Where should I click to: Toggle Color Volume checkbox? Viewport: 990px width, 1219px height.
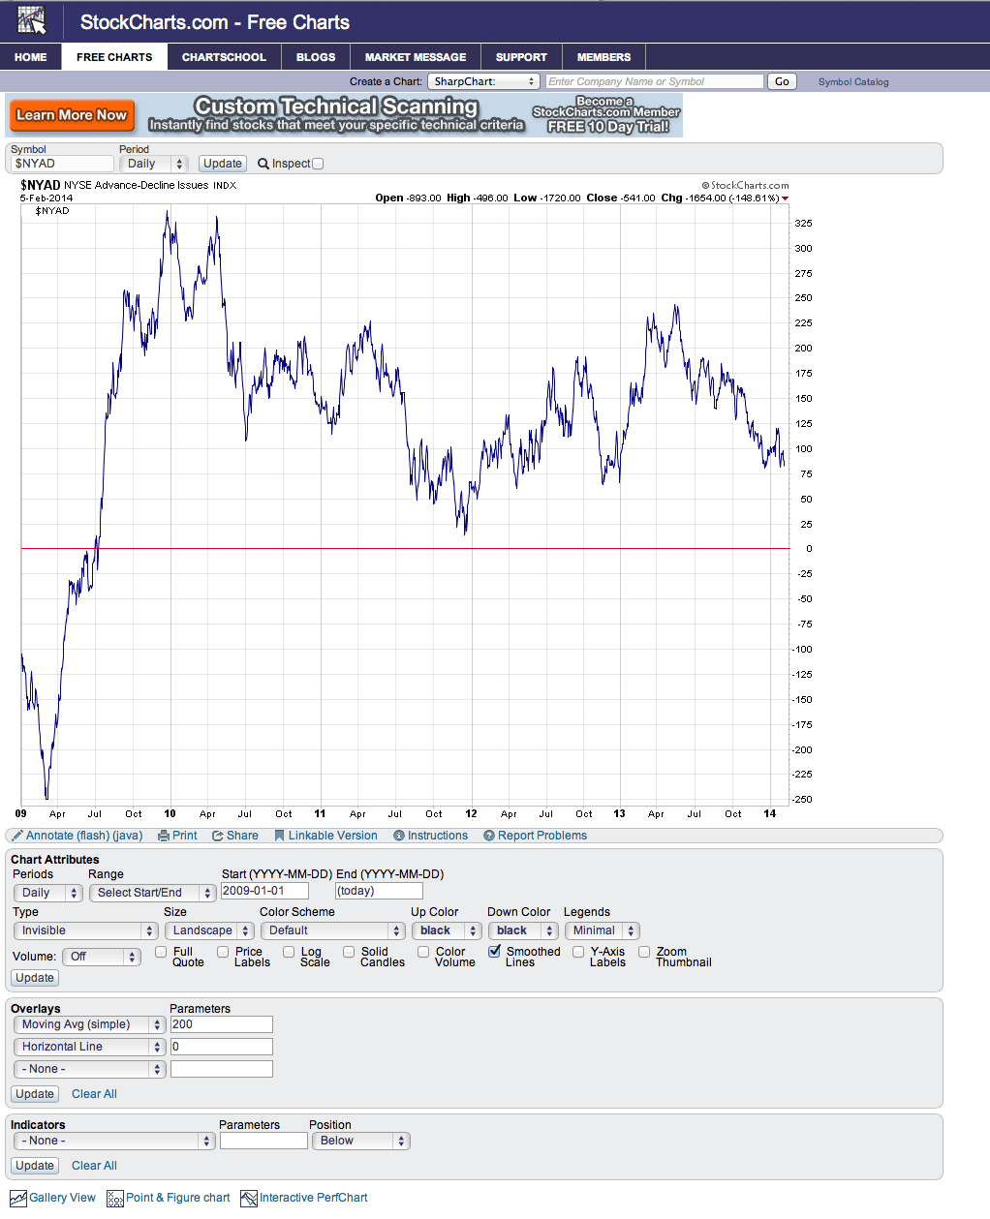click(x=423, y=952)
